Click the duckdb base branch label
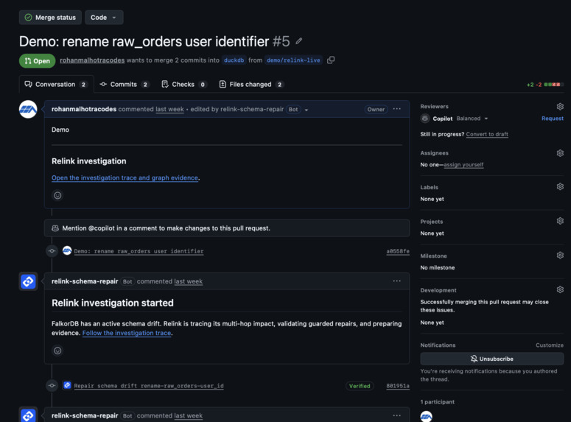The image size is (571, 422). 234,60
